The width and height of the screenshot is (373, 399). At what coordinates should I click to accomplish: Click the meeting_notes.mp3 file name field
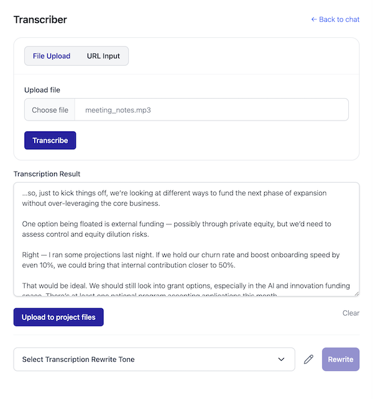tap(211, 110)
